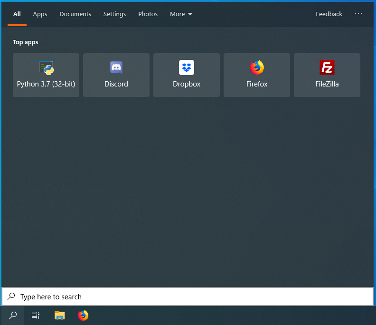The image size is (376, 325).
Task: Switch to the Documents filter tab
Action: [x=75, y=14]
